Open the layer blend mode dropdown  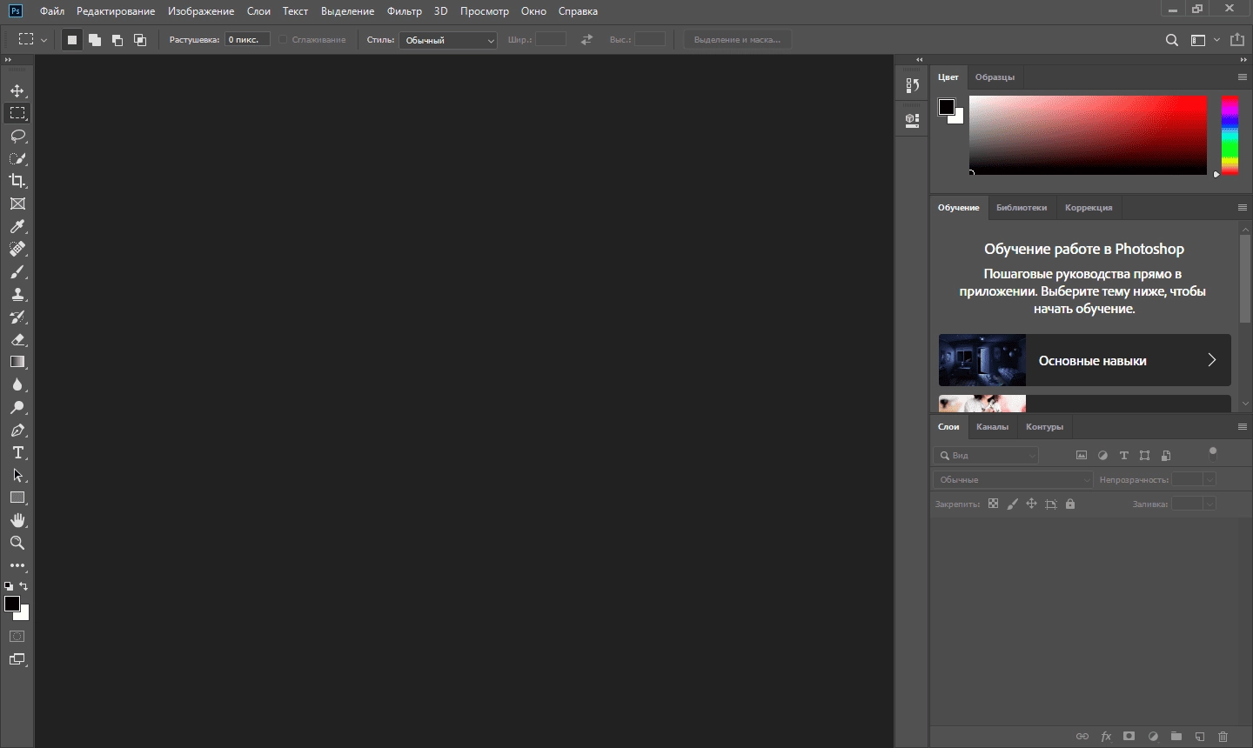[1013, 479]
